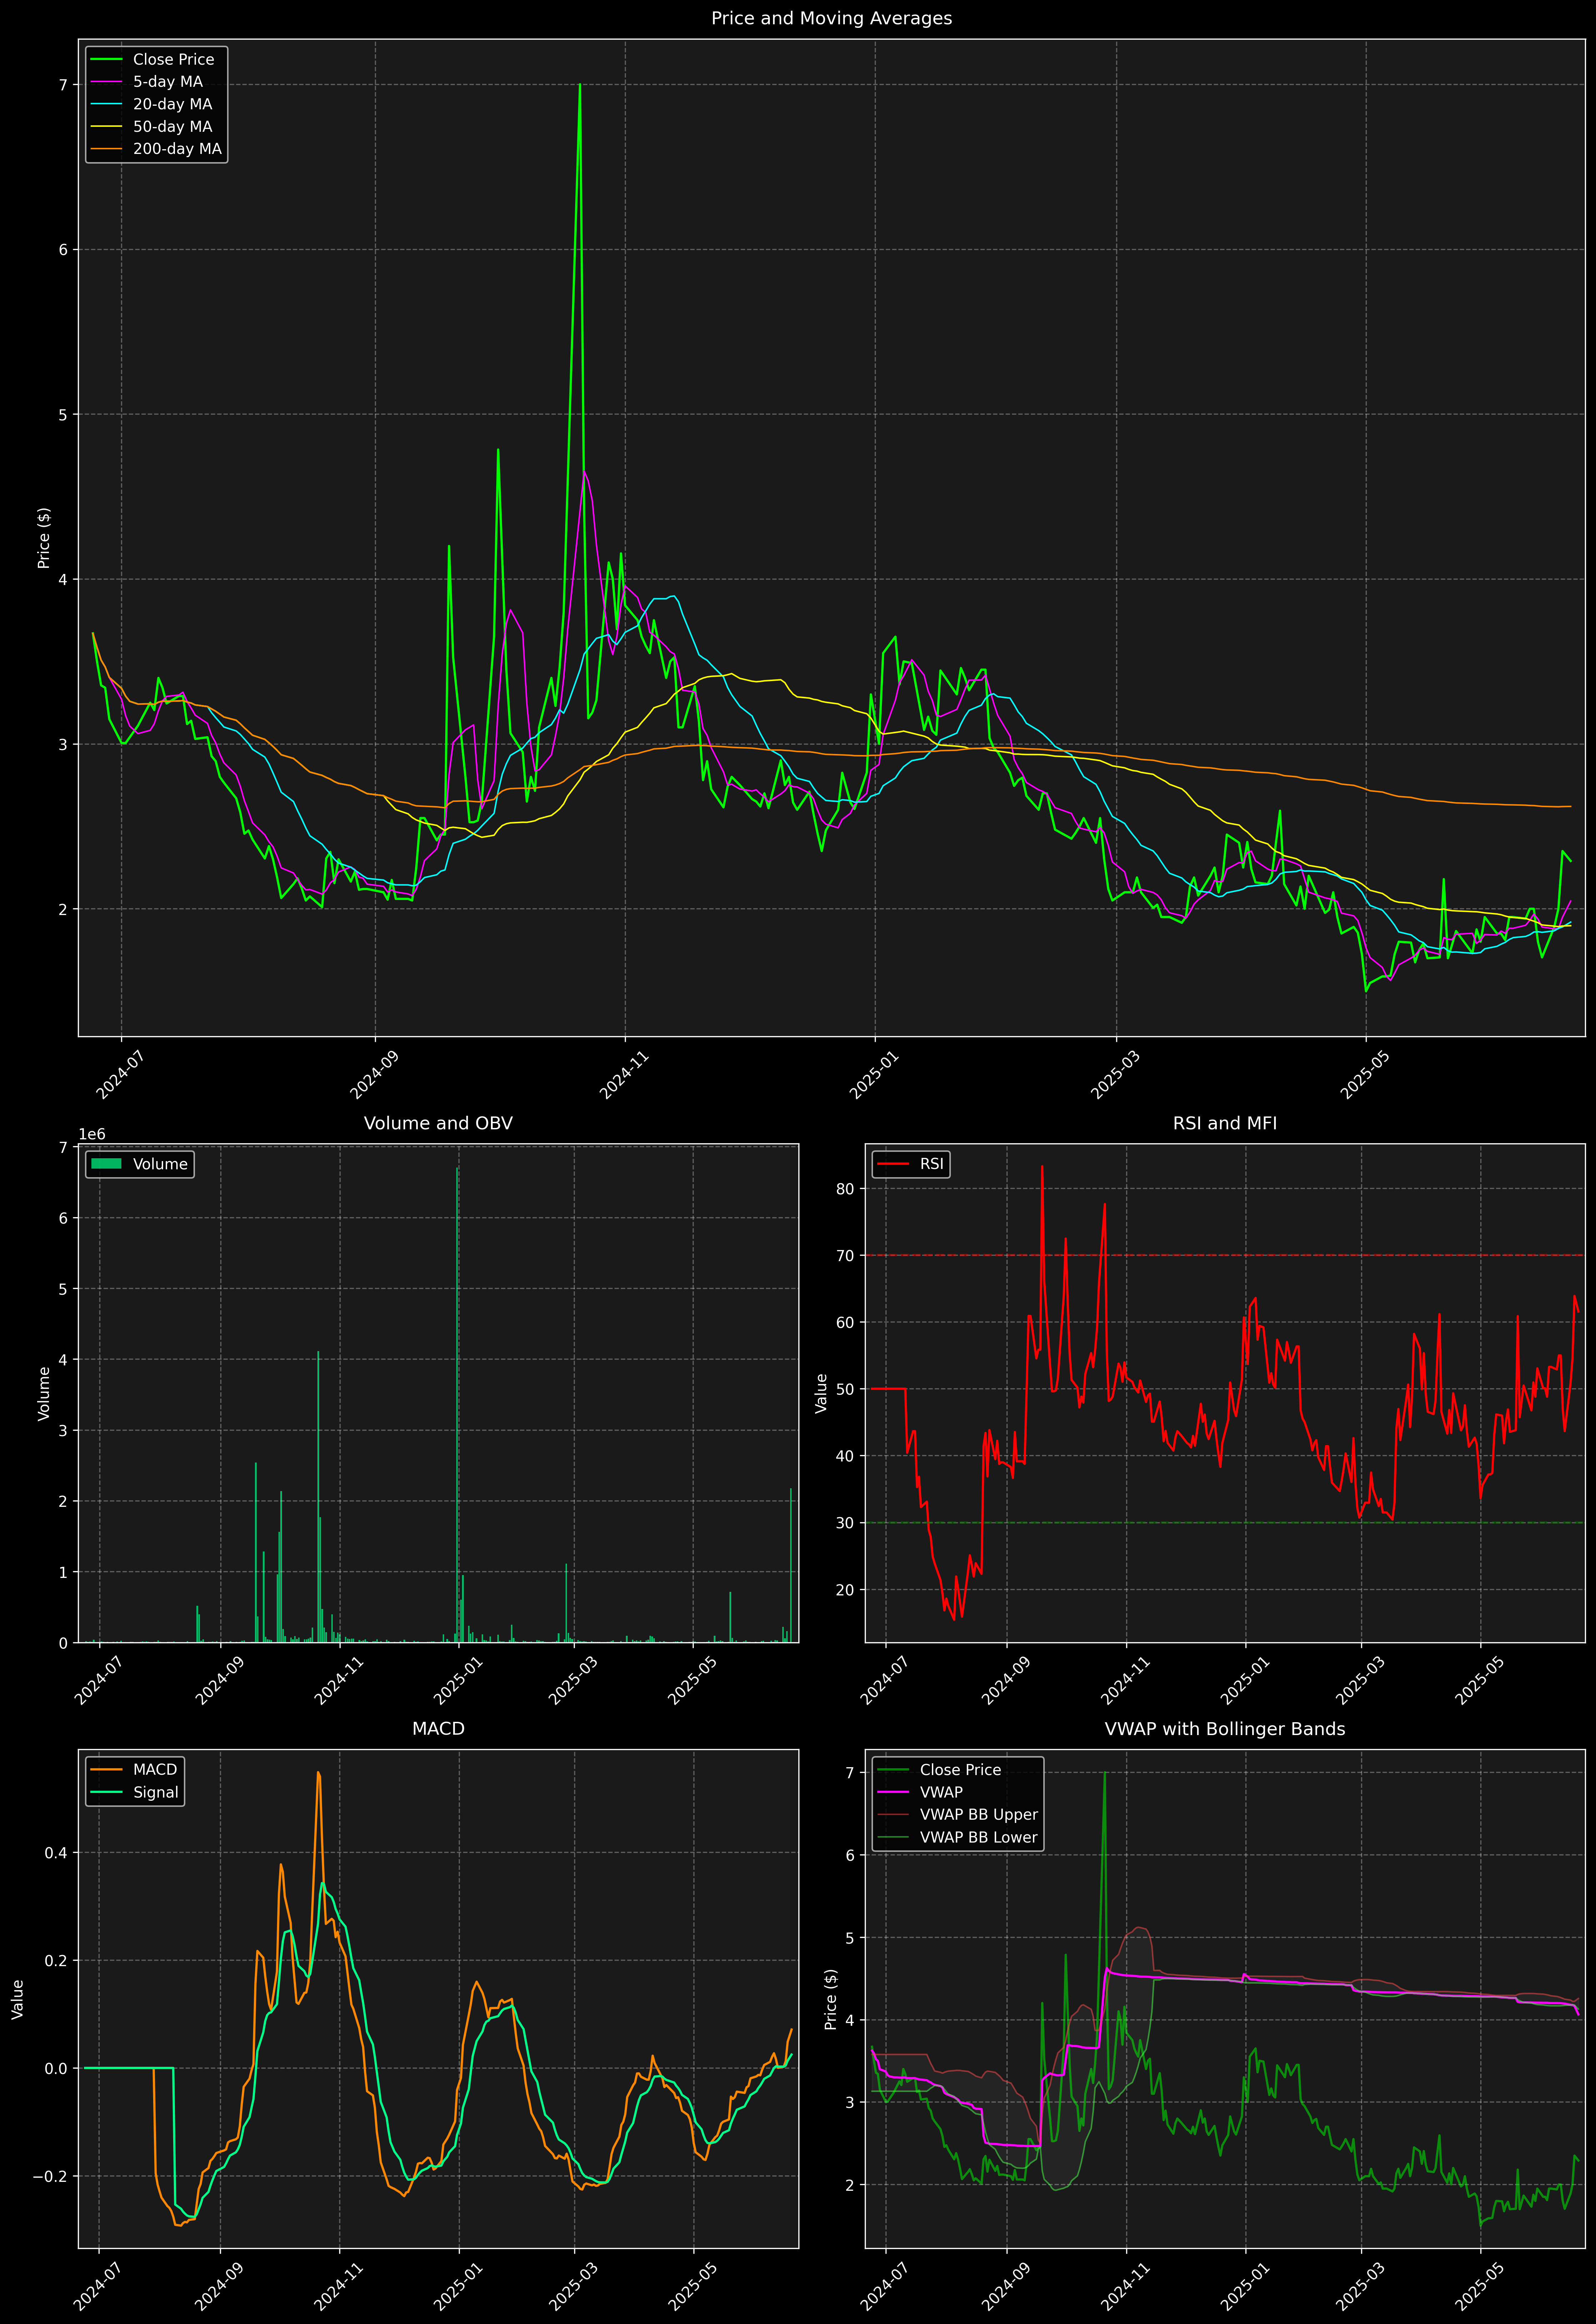Image resolution: width=1596 pixels, height=2324 pixels.
Task: Click the "Price ($)" y-axis label of the VWAP chart
Action: 830,1999
